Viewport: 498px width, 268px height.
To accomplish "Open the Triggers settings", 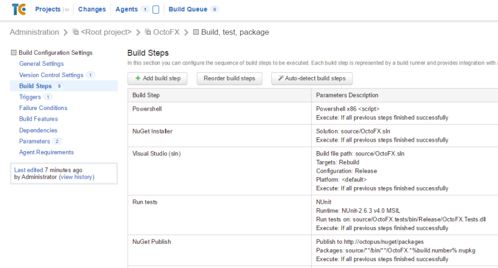I will pos(30,97).
